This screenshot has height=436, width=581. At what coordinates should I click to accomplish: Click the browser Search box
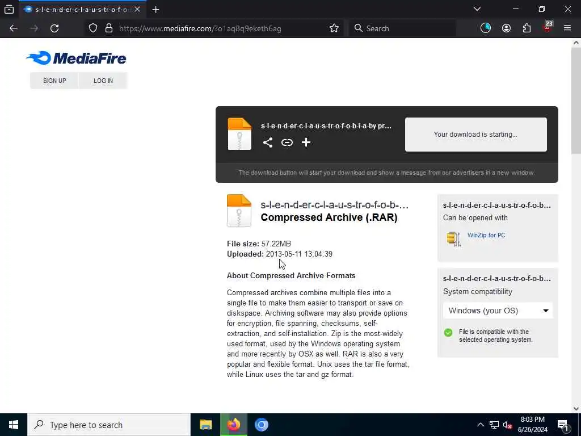402,28
